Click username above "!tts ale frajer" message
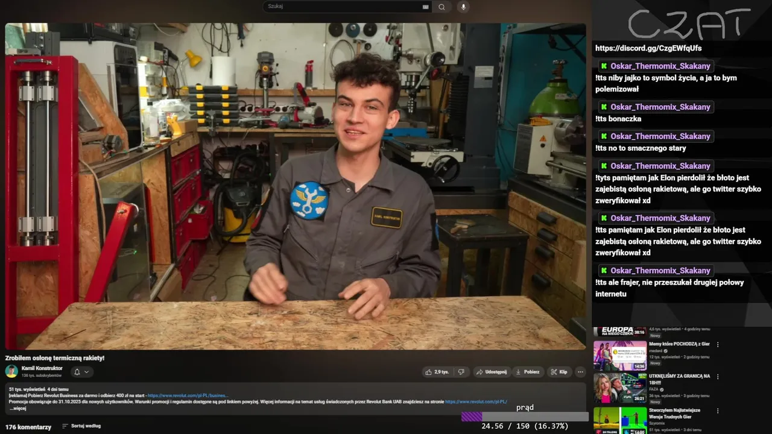The height and width of the screenshot is (434, 772). click(660, 271)
